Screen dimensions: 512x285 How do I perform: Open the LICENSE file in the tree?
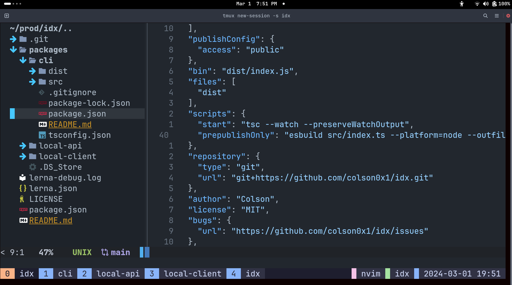[46, 199]
